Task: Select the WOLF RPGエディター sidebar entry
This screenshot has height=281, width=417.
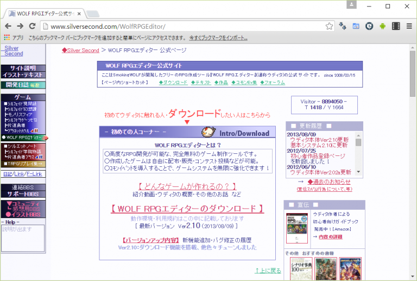Action: (x=24, y=138)
